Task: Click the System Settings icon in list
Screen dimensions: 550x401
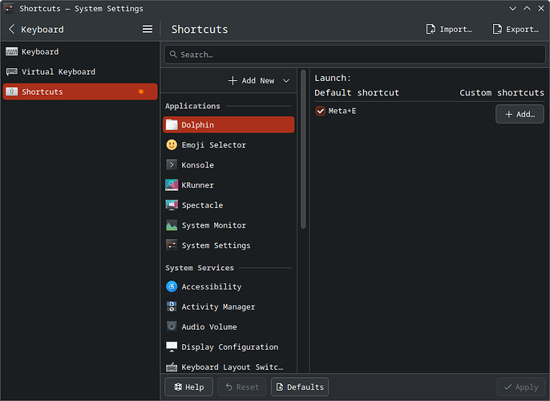Action: [172, 245]
